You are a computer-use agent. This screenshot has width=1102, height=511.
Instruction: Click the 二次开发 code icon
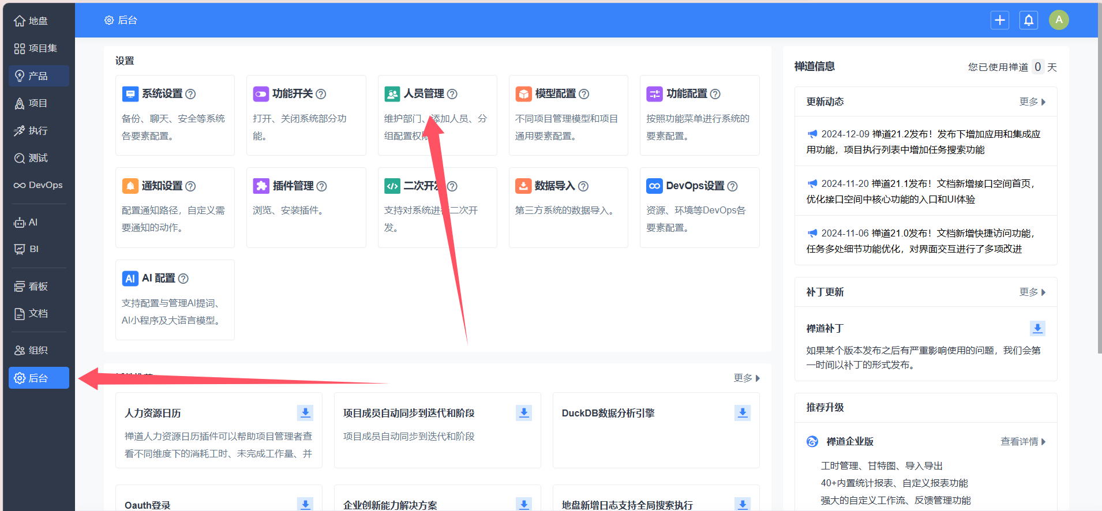(x=392, y=186)
